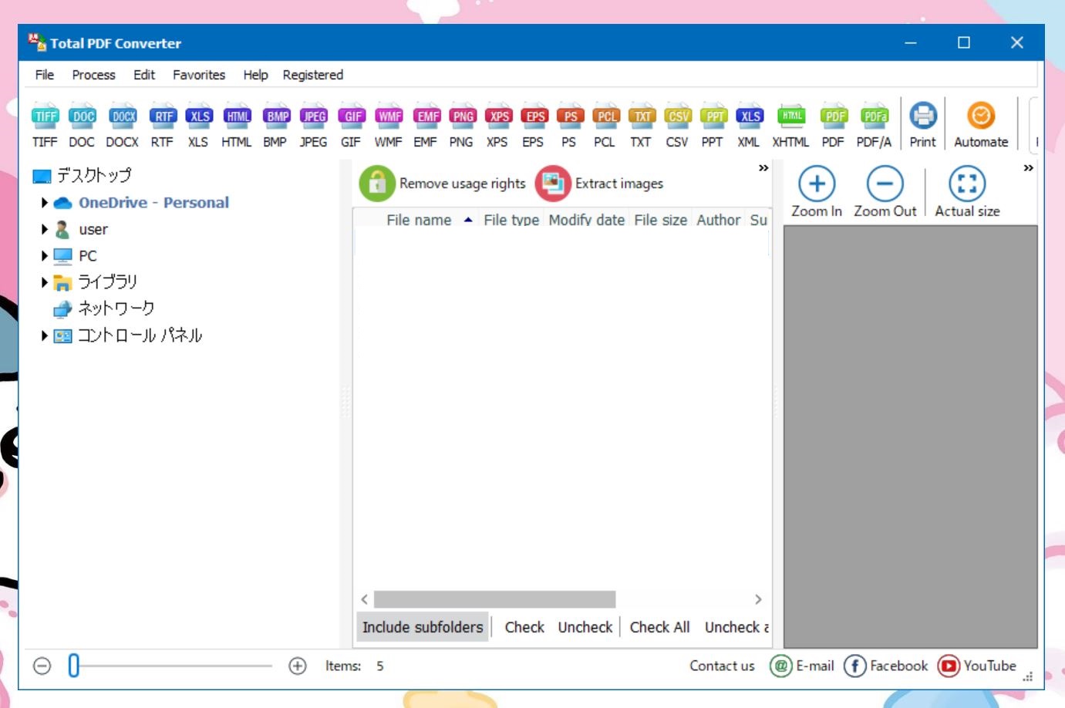1065x708 pixels.
Task: Click the thumbnail size slider handle
Action: (x=74, y=666)
